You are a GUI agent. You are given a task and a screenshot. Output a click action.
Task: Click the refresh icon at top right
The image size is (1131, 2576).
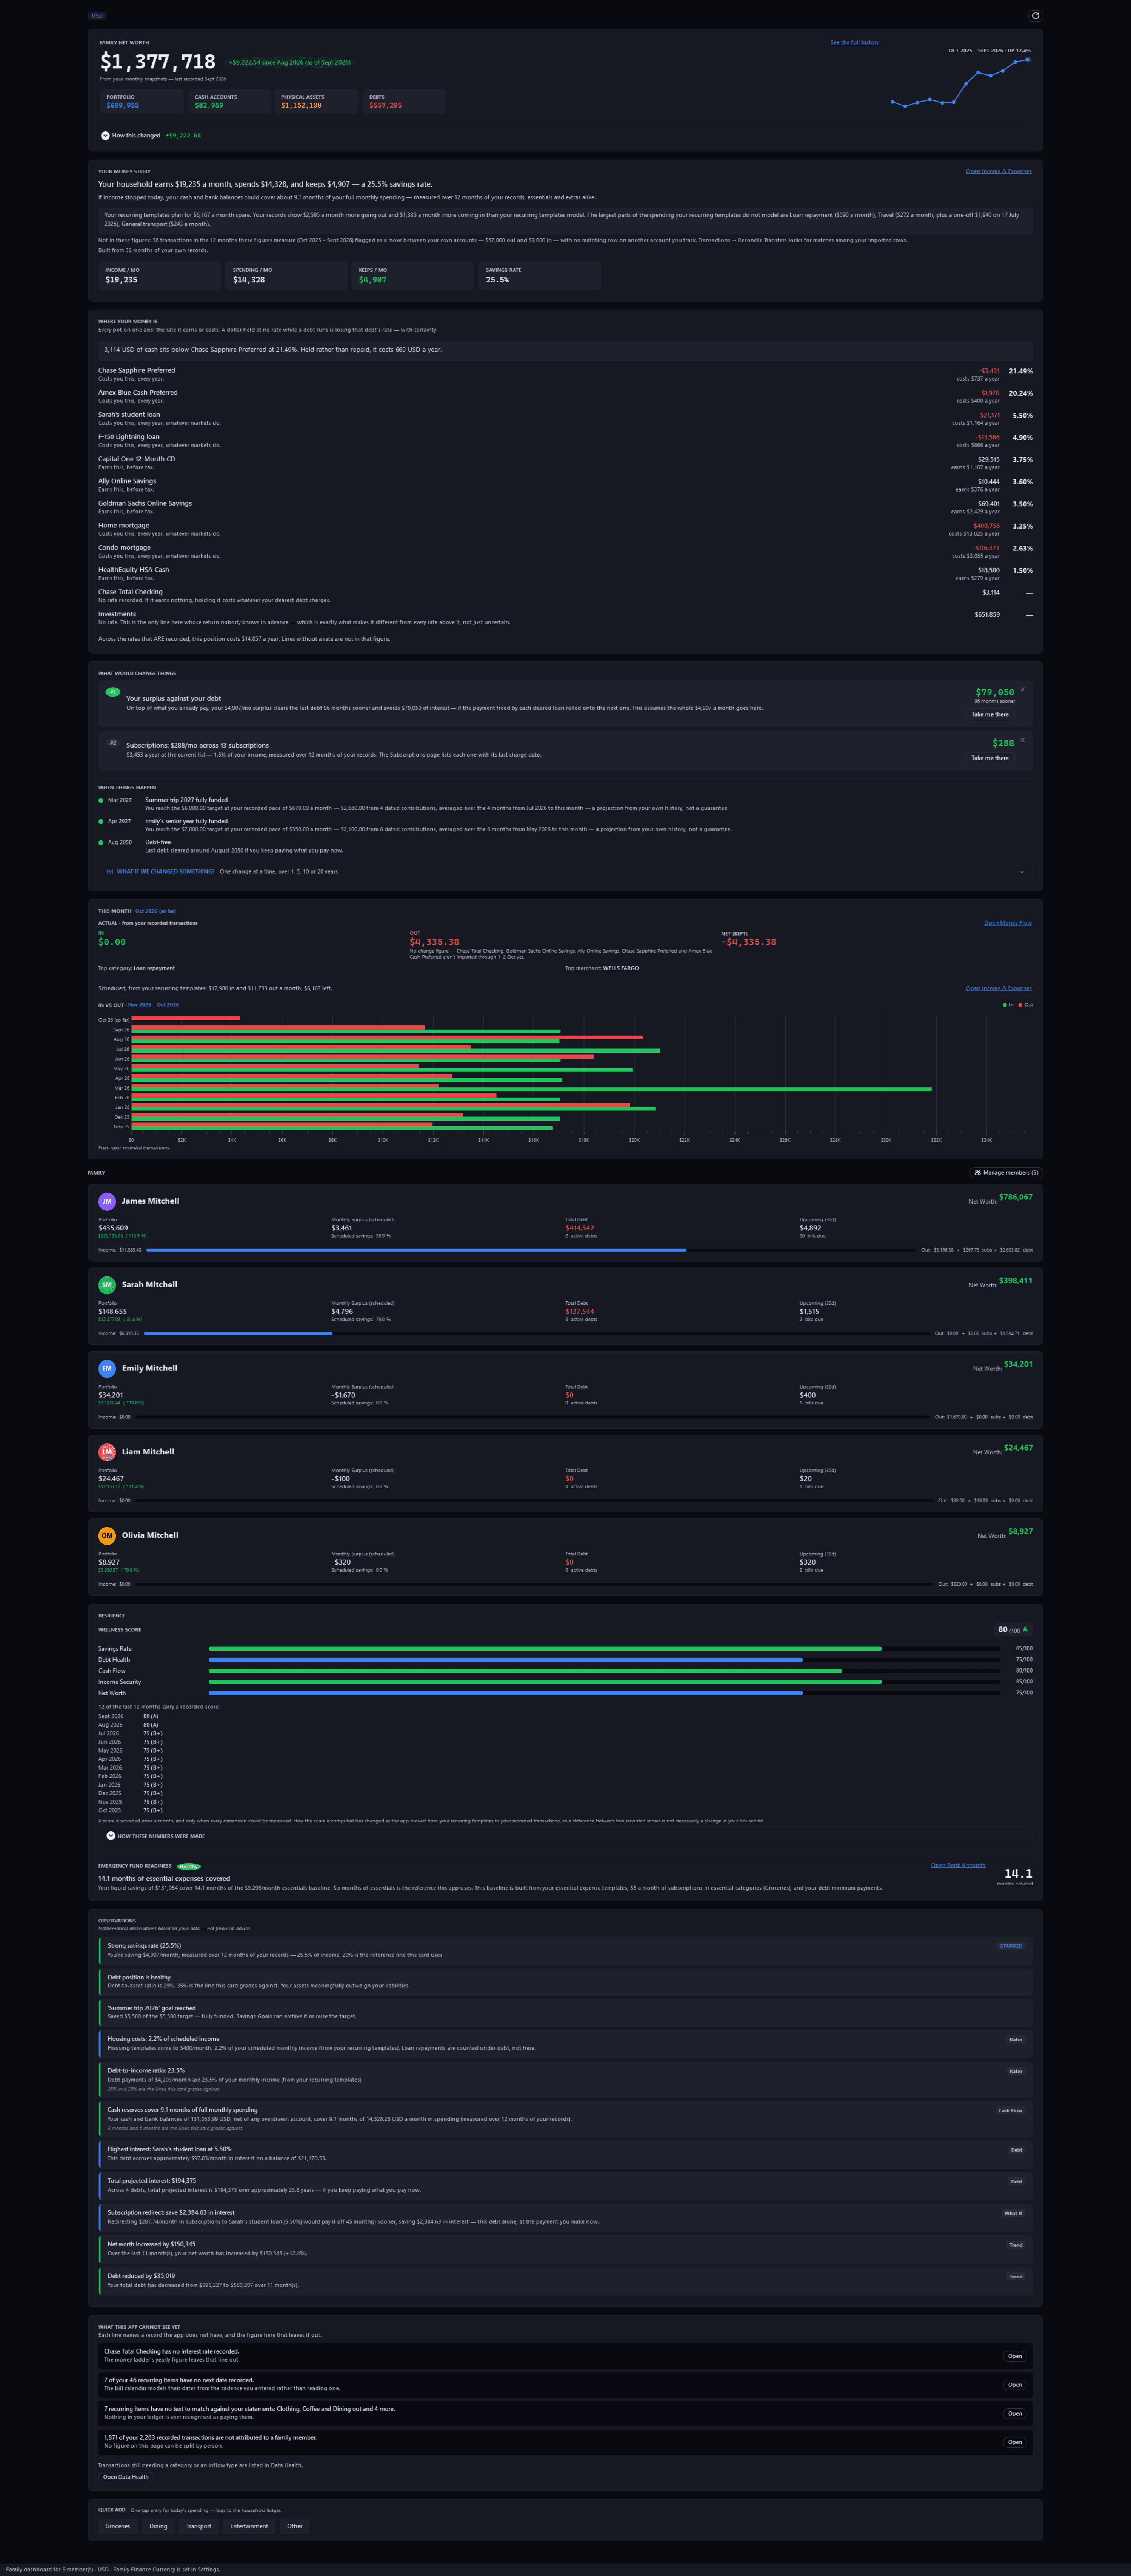point(1035,16)
